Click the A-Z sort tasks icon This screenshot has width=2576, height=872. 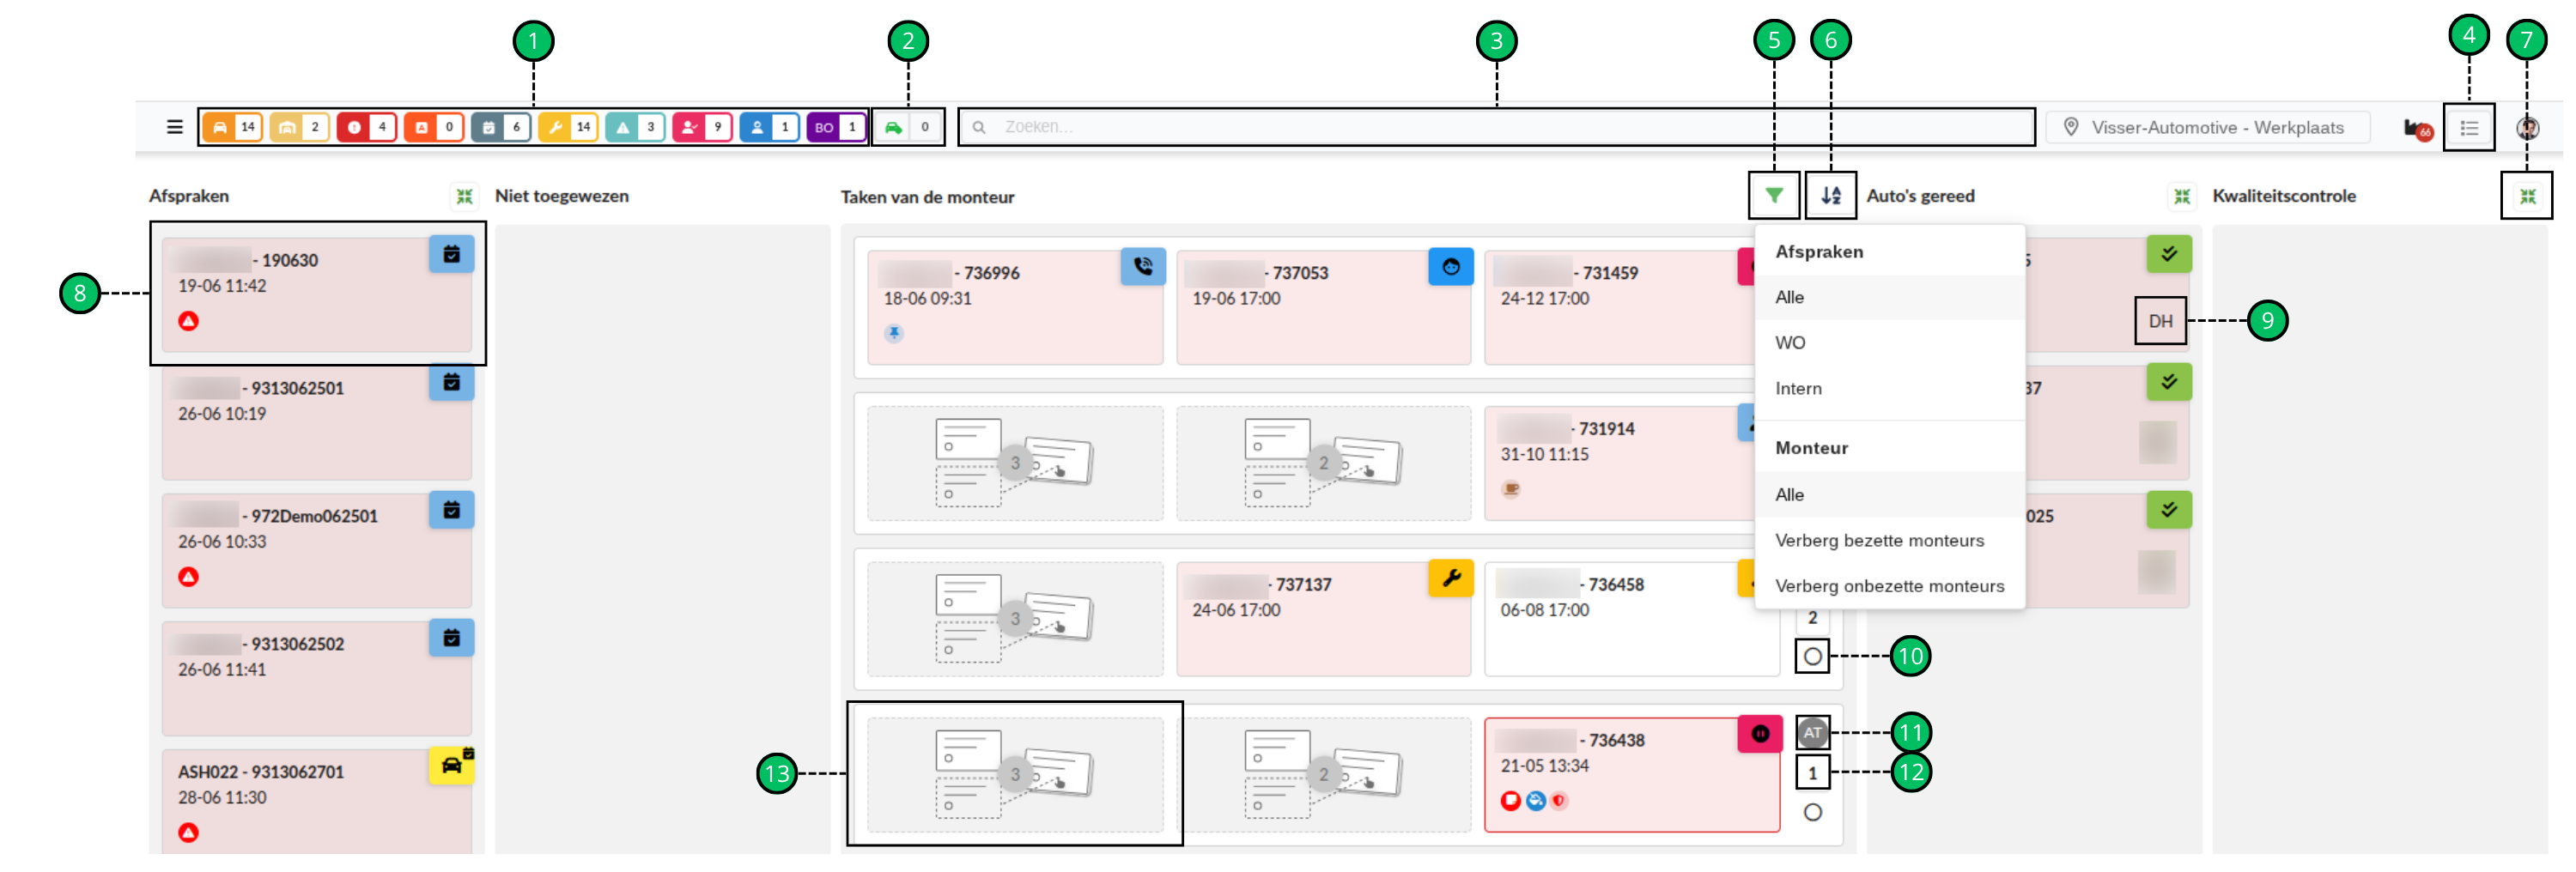click(x=1830, y=196)
